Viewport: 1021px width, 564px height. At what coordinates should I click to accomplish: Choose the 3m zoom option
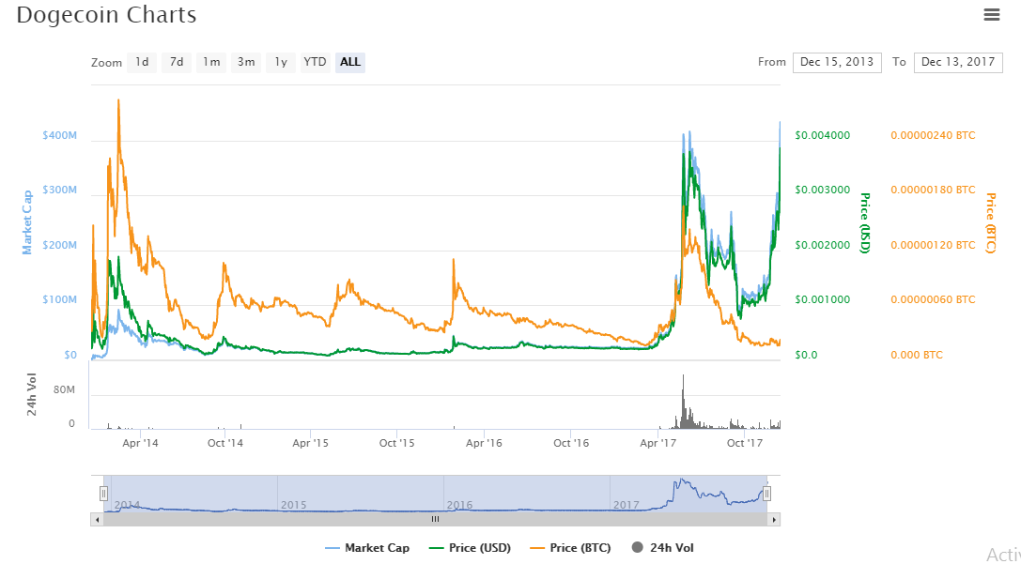coord(246,63)
